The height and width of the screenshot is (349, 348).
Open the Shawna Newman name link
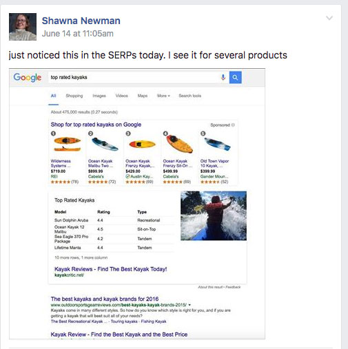81,21
